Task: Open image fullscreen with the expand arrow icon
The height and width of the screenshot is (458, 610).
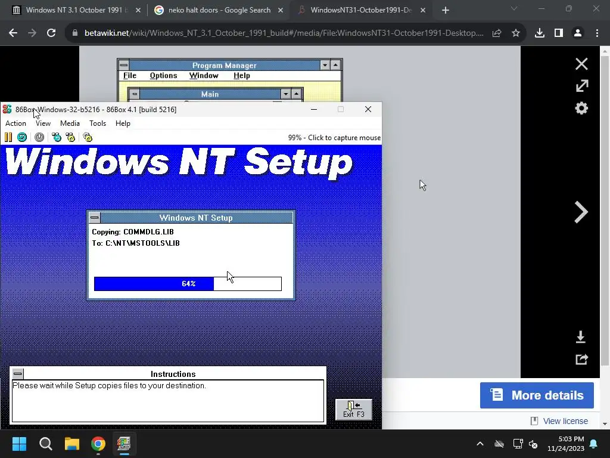Action: point(581,86)
